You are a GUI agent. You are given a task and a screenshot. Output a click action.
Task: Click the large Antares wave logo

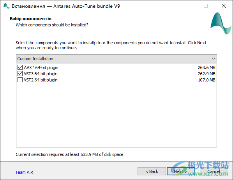coord(221,23)
